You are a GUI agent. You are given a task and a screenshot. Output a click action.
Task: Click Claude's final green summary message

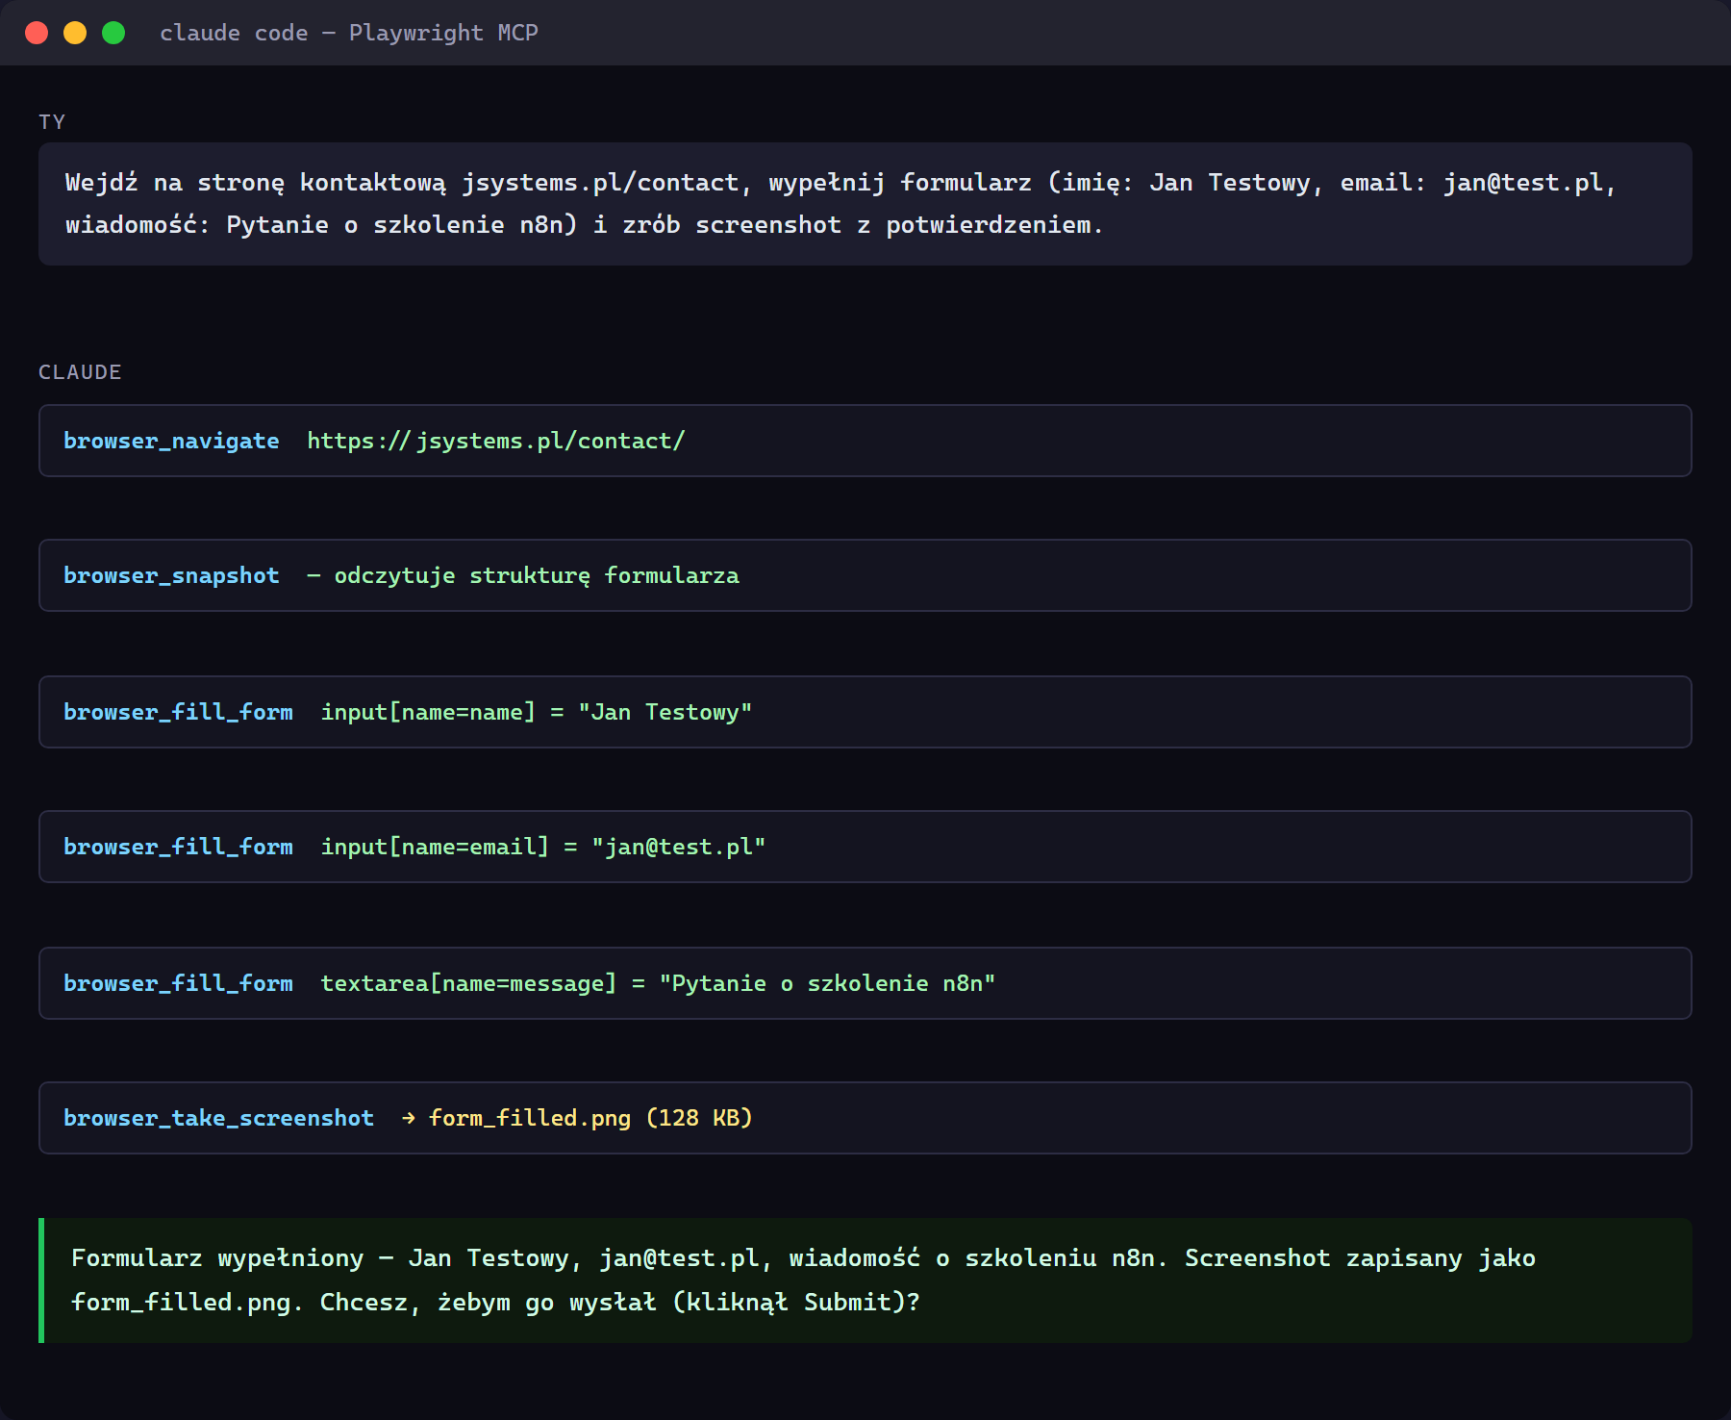click(865, 1281)
